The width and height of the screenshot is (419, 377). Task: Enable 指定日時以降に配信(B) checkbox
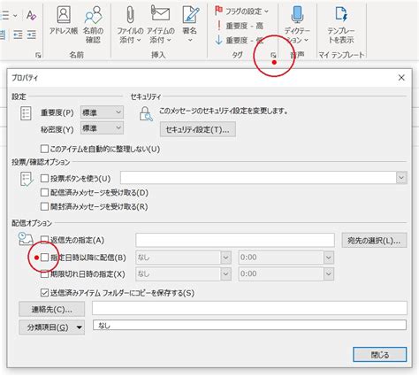coord(44,258)
